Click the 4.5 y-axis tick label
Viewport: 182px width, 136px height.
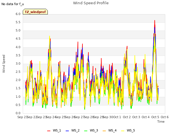point(18,39)
